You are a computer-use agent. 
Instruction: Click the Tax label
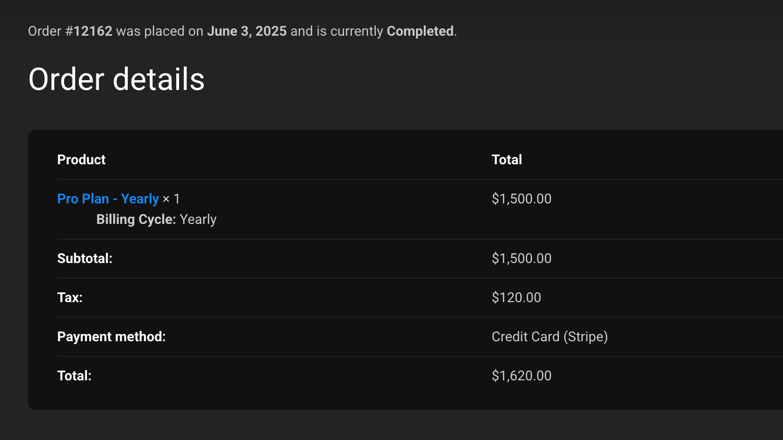70,298
